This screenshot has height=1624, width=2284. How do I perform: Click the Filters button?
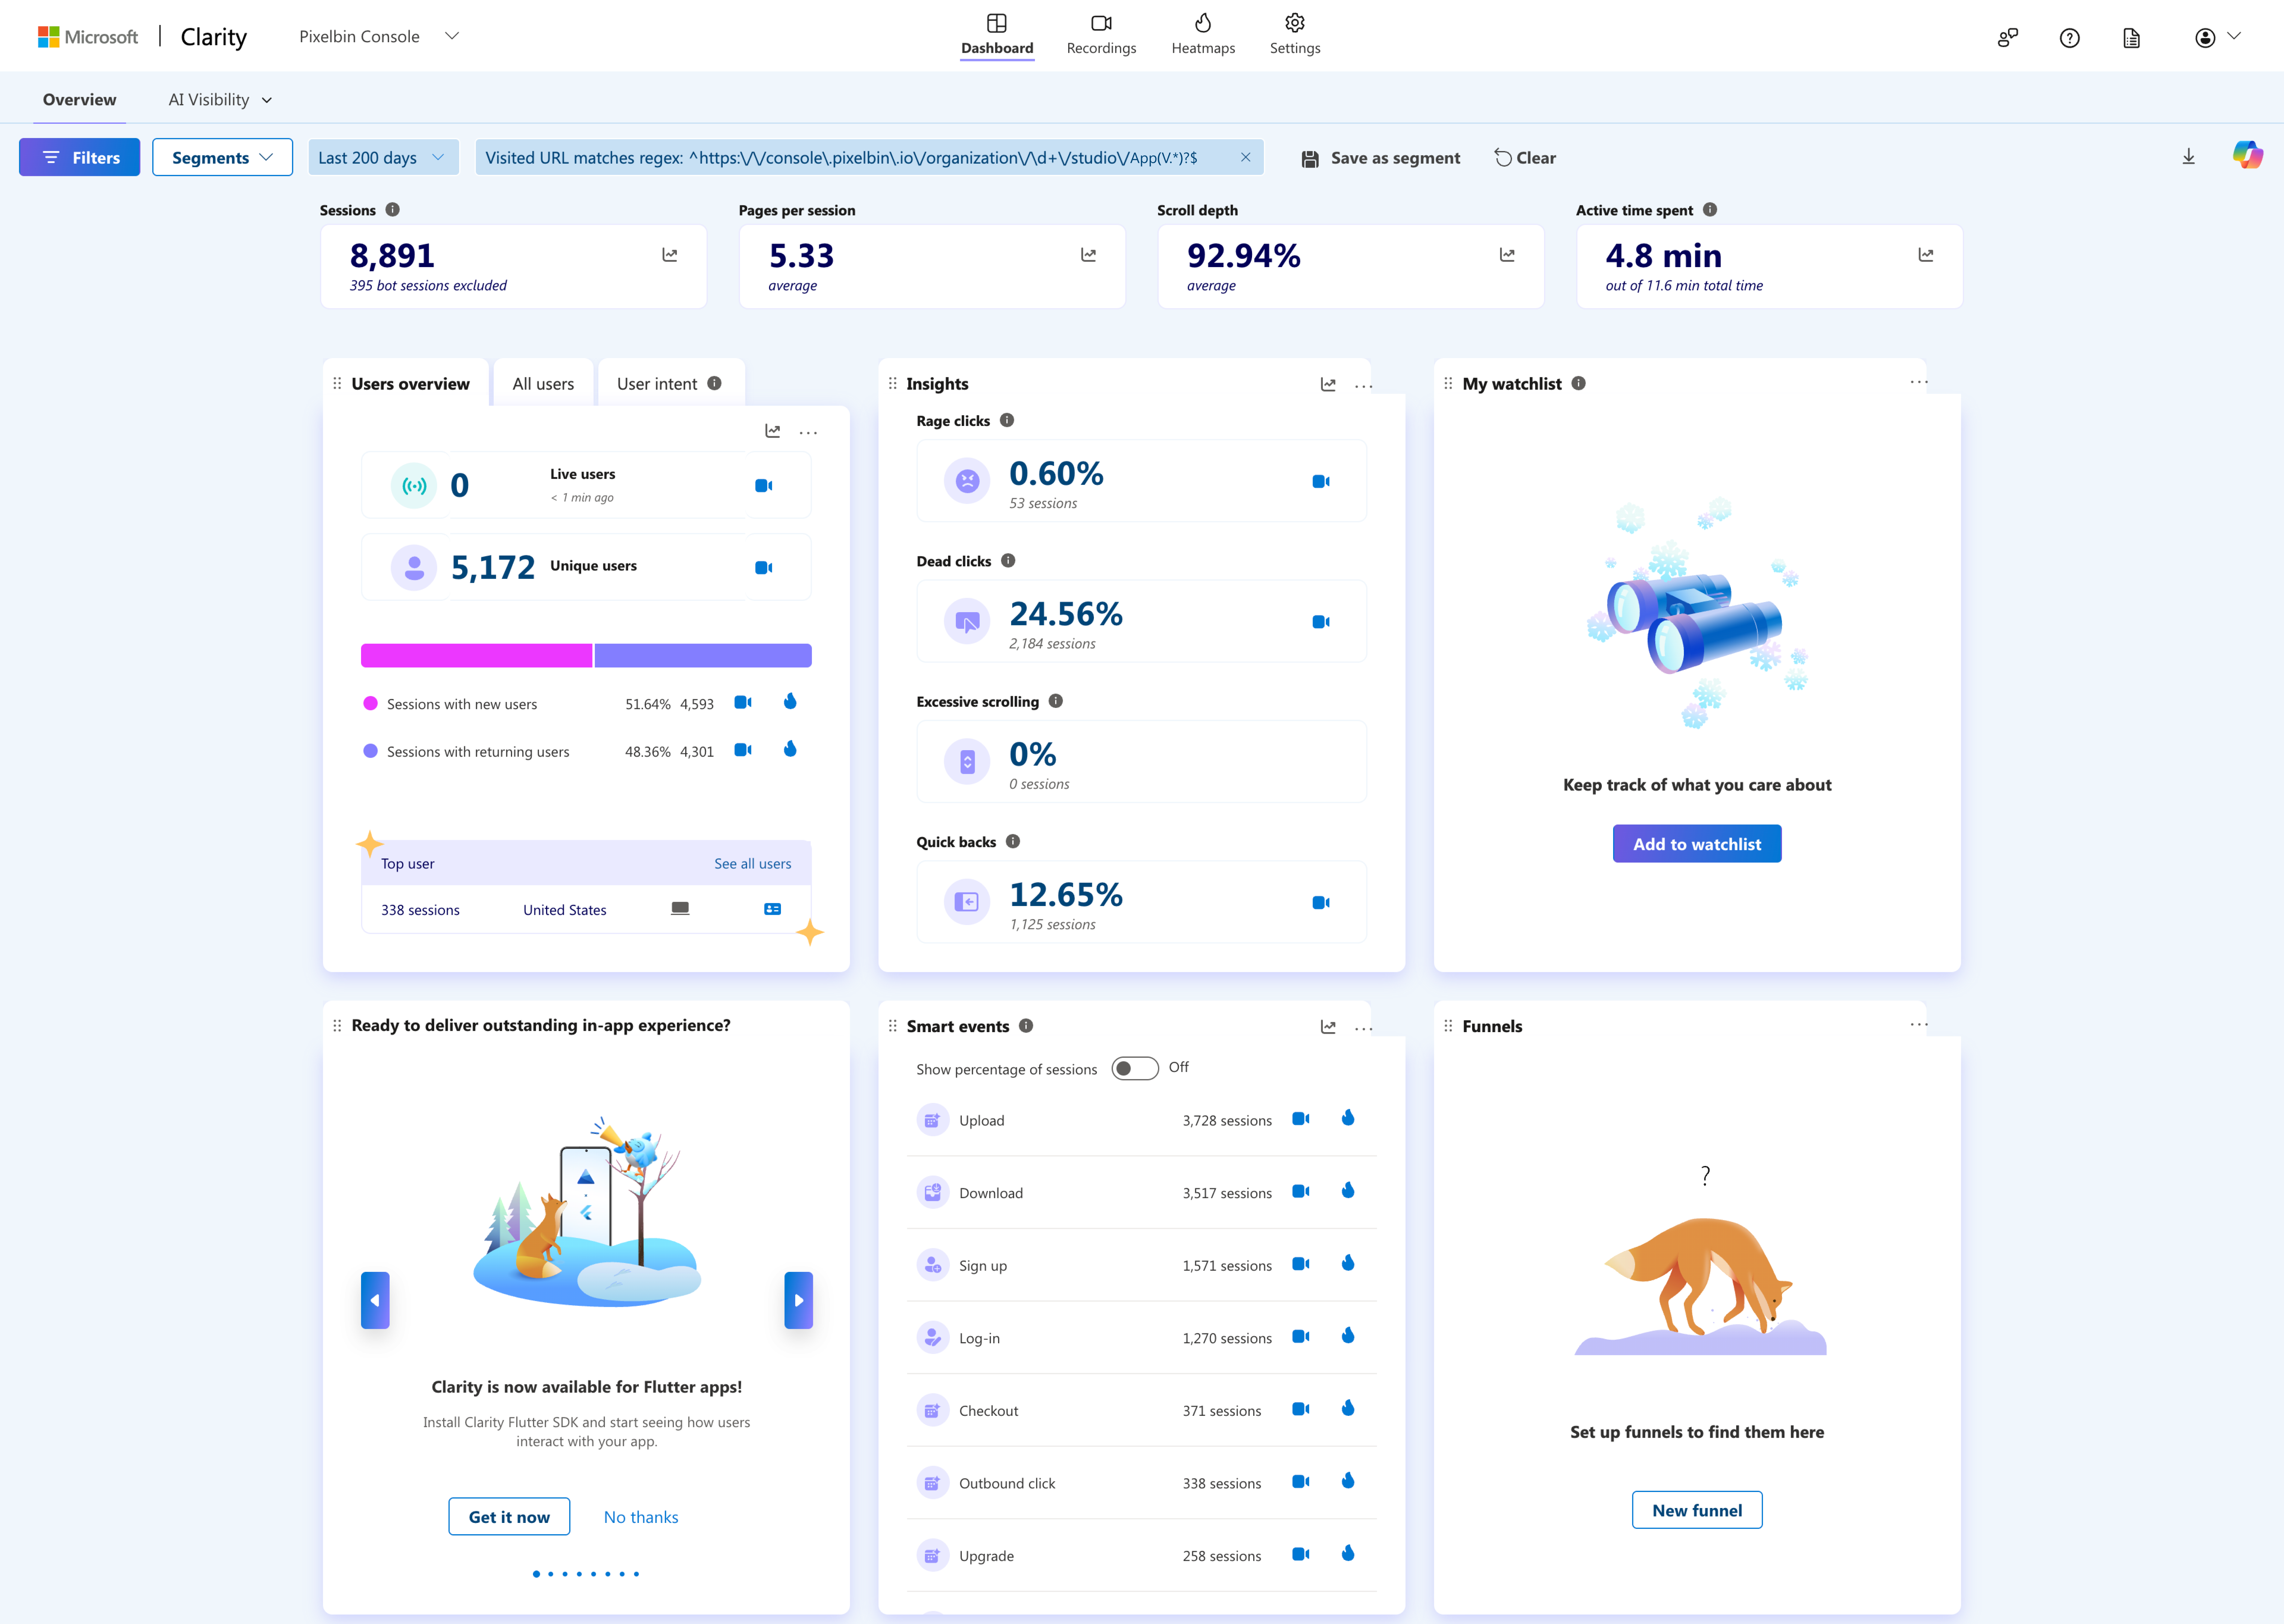[80, 157]
